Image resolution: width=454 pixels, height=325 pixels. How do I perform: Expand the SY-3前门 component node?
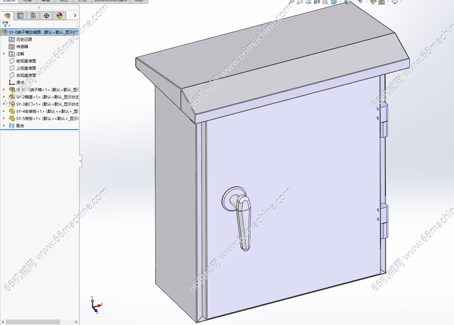click(x=4, y=104)
